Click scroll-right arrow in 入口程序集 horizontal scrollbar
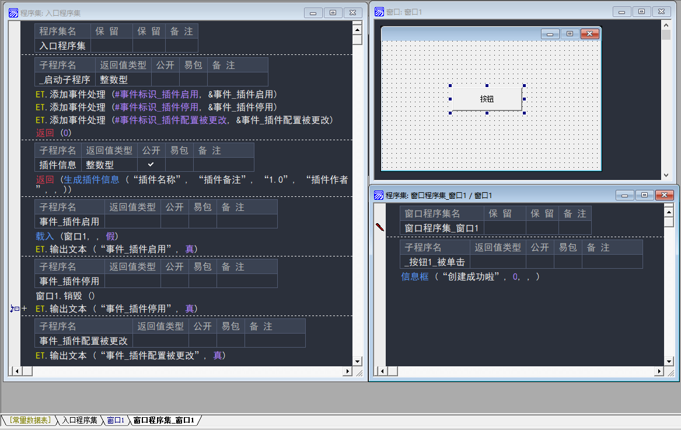Image resolution: width=681 pixels, height=430 pixels. pos(348,371)
